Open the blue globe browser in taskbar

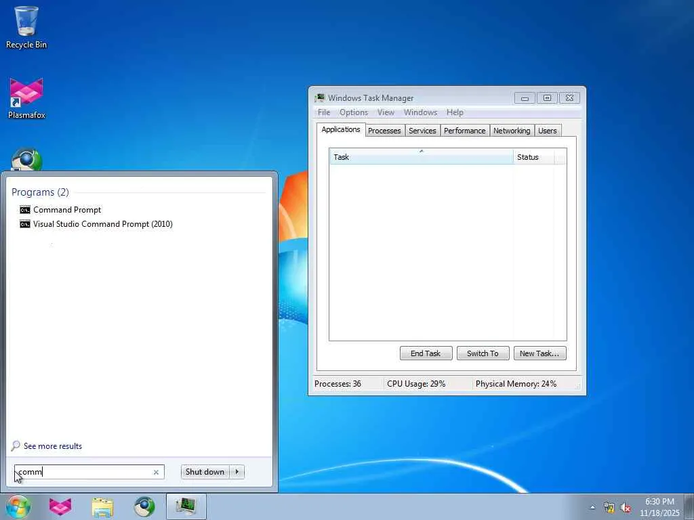tap(144, 506)
